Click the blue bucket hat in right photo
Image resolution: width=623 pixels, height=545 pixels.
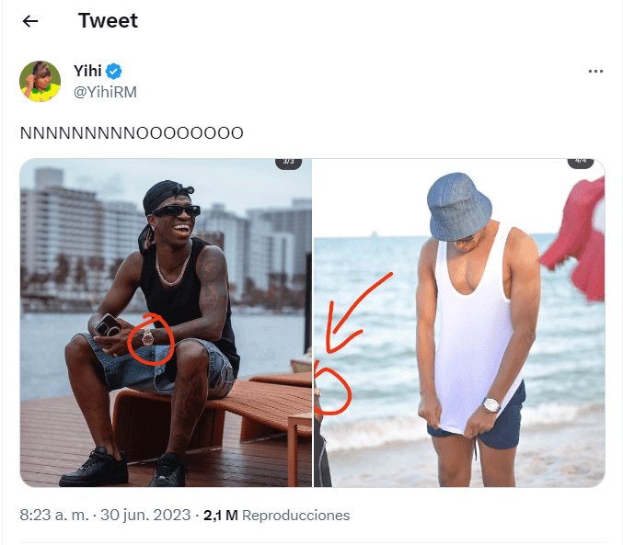460,206
